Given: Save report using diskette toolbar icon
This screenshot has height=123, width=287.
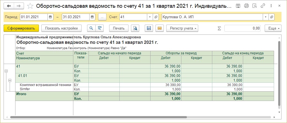Looking at the screenshot, I should tap(149, 28).
